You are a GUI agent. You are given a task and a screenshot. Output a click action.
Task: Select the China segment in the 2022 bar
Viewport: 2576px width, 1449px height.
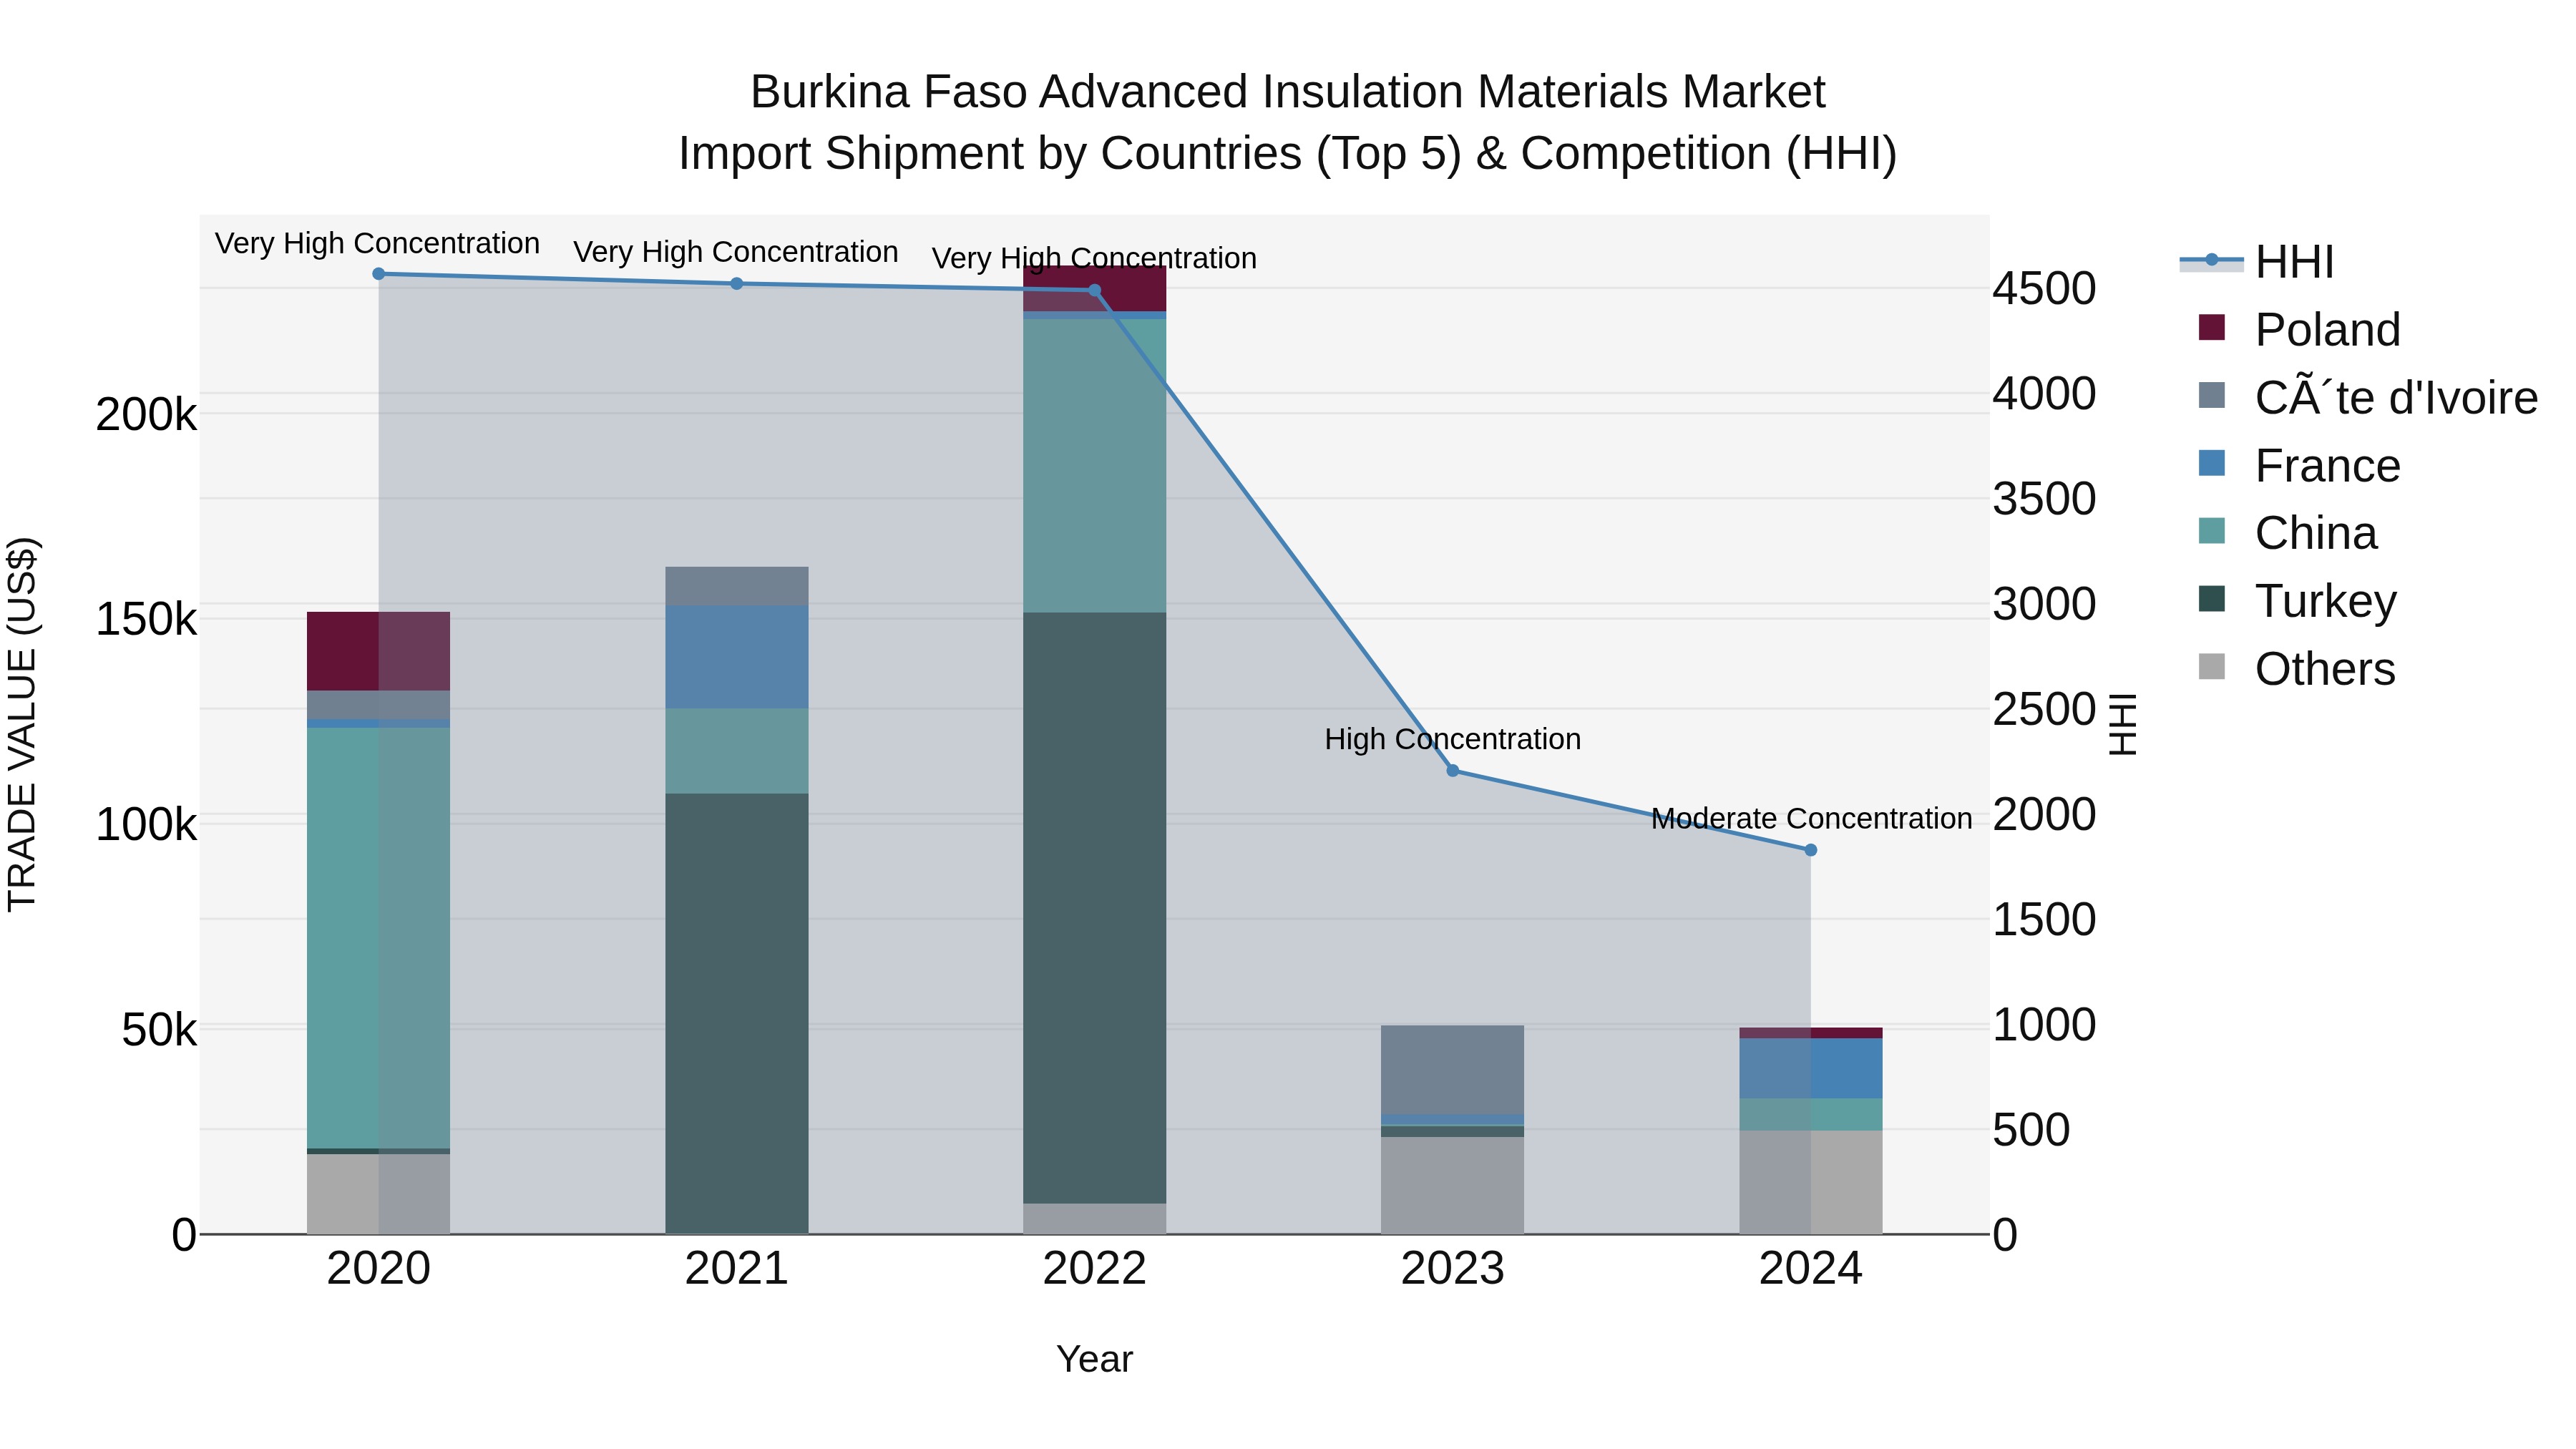[1094, 466]
